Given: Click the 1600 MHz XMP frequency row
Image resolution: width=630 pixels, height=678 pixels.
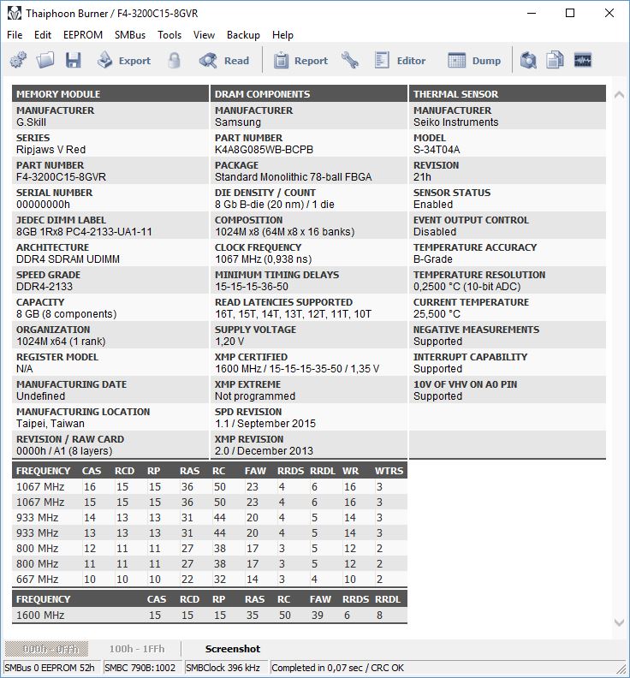Looking at the screenshot, I should tap(210, 616).
